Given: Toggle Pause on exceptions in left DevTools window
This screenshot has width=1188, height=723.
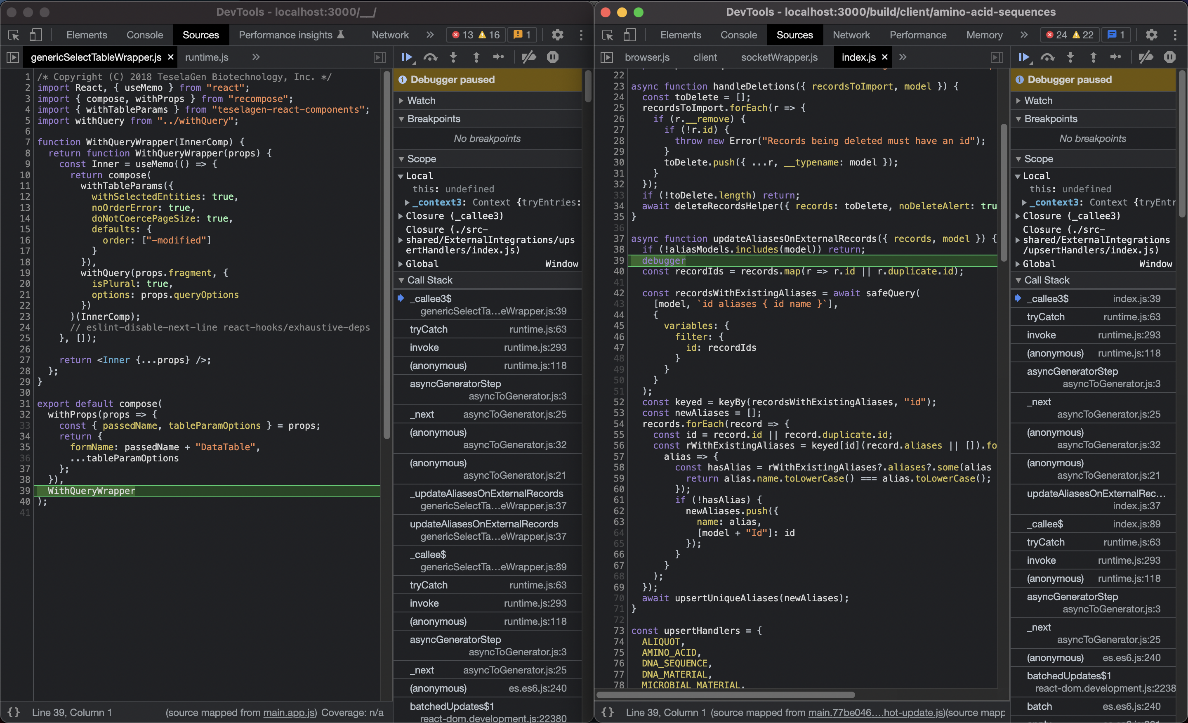Looking at the screenshot, I should 552,57.
